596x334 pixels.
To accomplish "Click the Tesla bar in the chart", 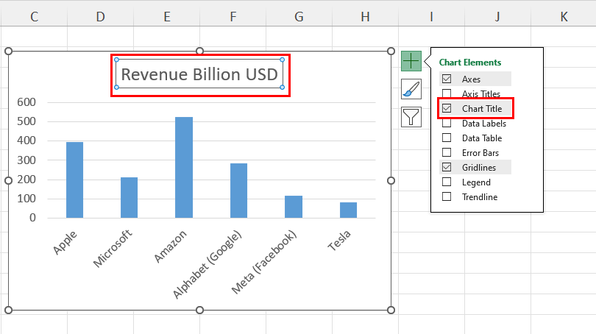I will [x=348, y=210].
